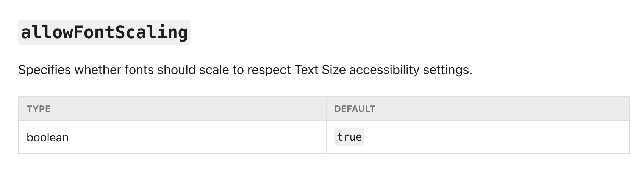Click the true default value code
This screenshot has width=641, height=170.
349,137
